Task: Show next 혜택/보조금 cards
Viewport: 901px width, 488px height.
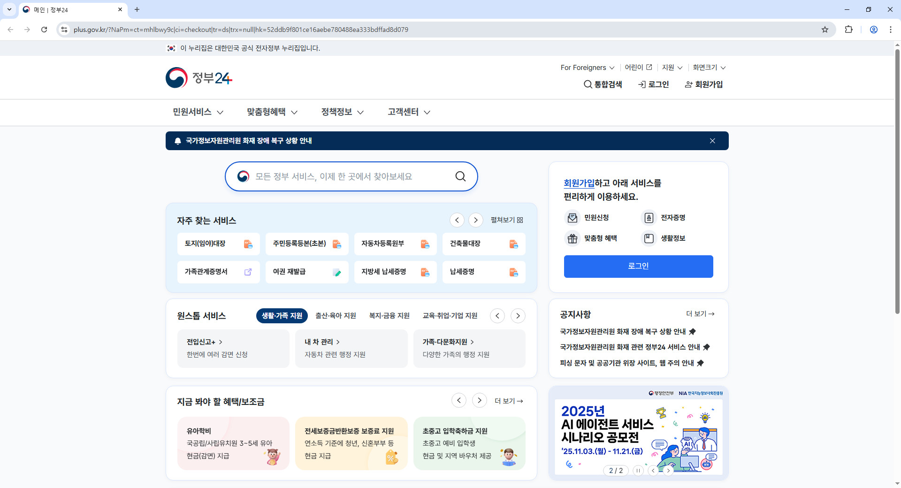Action: coord(480,400)
